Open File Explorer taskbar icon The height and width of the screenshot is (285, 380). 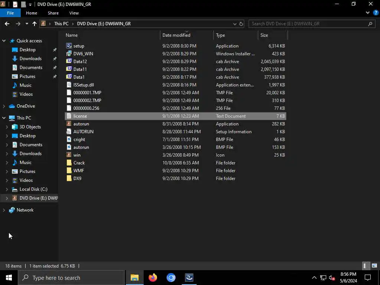(134, 278)
